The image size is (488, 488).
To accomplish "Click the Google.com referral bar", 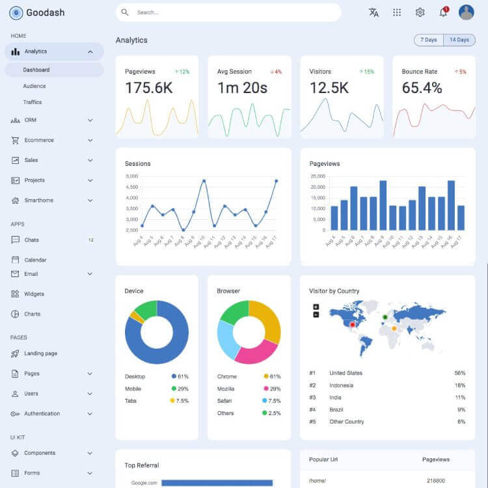I will pyautogui.click(x=217, y=483).
